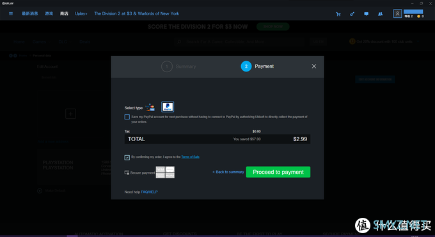Open the shopping cart icon
This screenshot has width=435, height=237.
pos(338,14)
